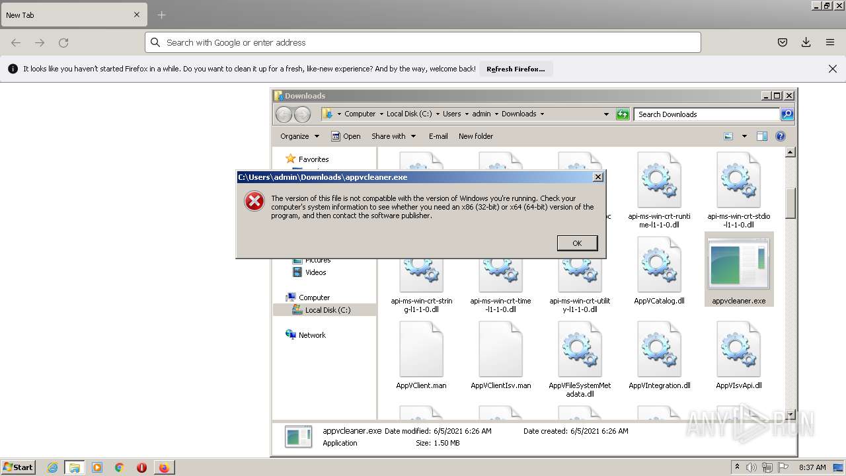Click the file list scroll up arrow
846x476 pixels.
(x=790, y=153)
